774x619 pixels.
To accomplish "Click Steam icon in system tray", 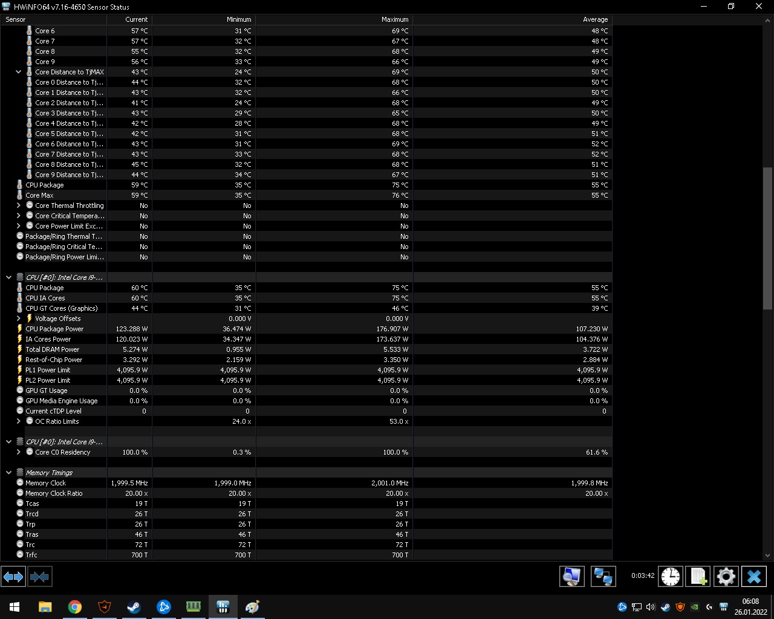I will click(665, 607).
